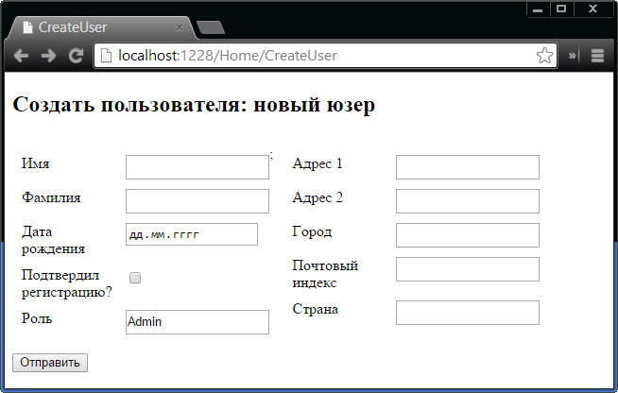Maximize the browser window
This screenshot has height=393, width=618.
pyautogui.click(x=561, y=9)
